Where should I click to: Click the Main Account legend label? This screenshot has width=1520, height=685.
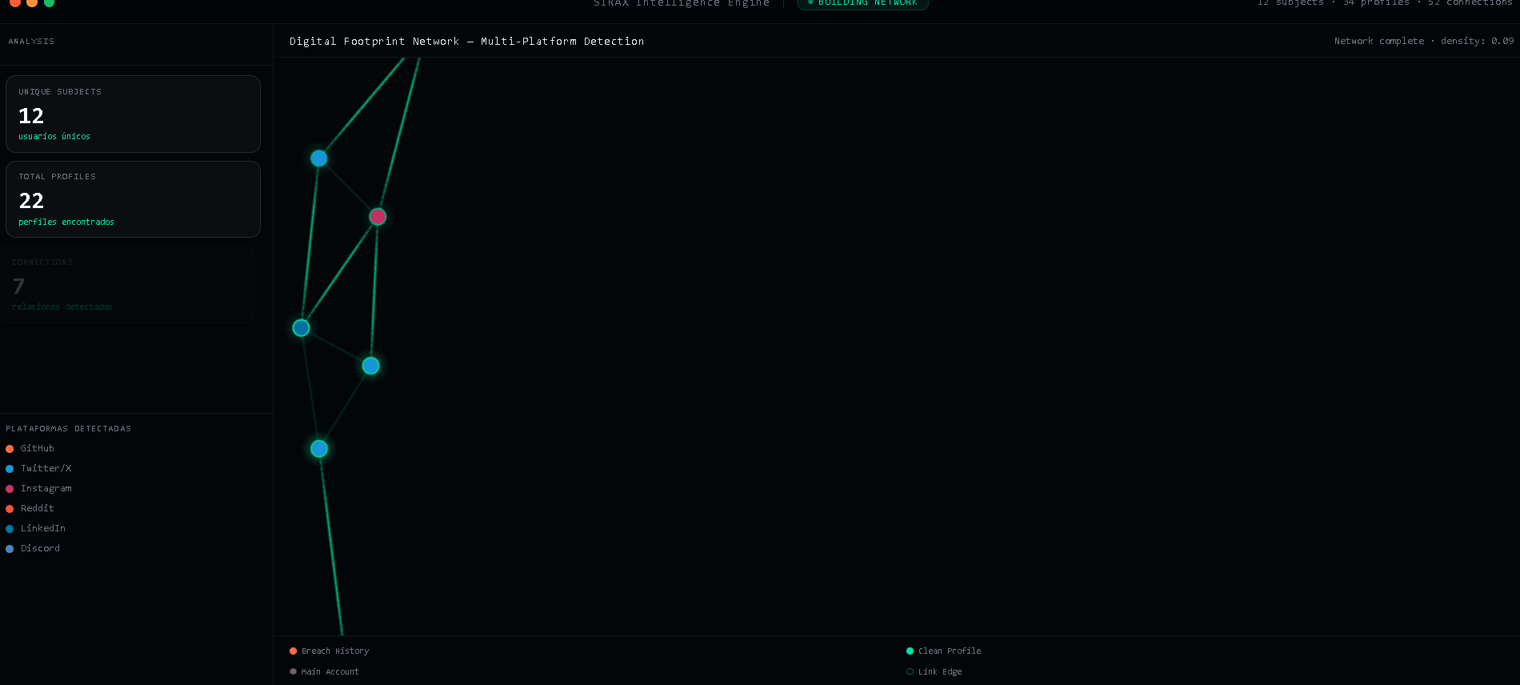click(330, 672)
